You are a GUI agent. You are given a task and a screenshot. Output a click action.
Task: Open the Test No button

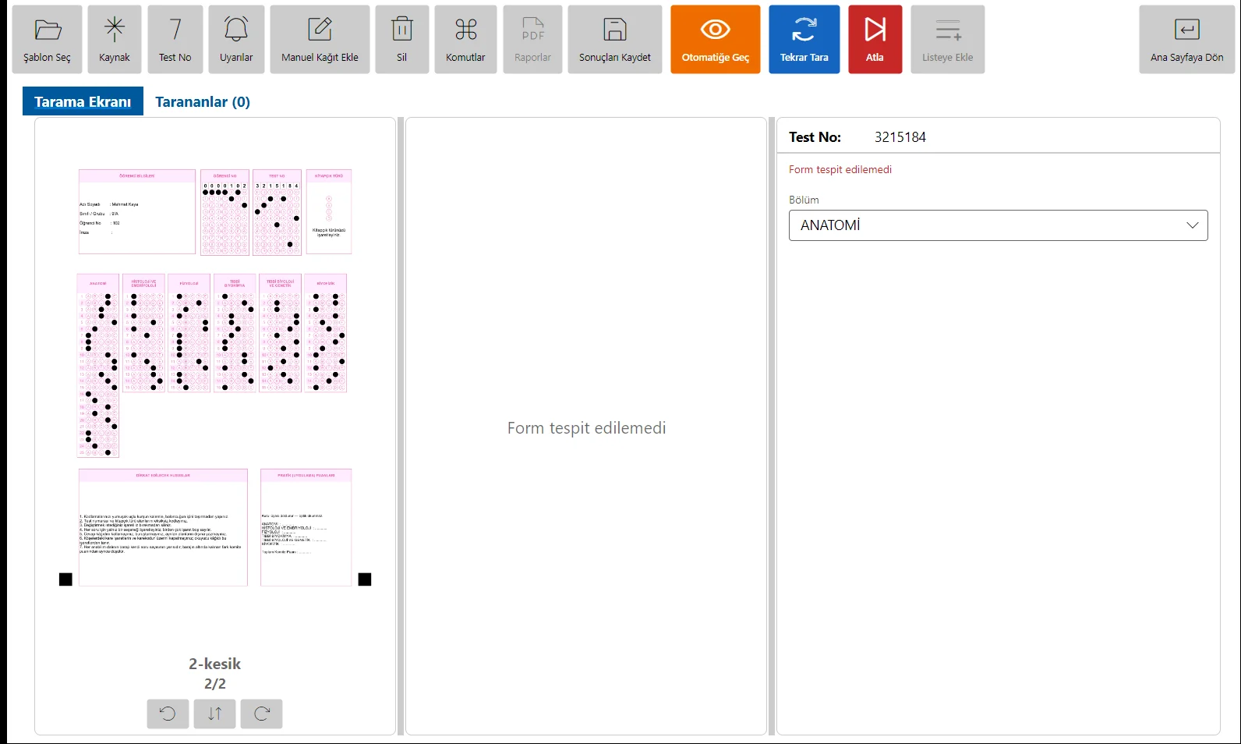point(175,40)
